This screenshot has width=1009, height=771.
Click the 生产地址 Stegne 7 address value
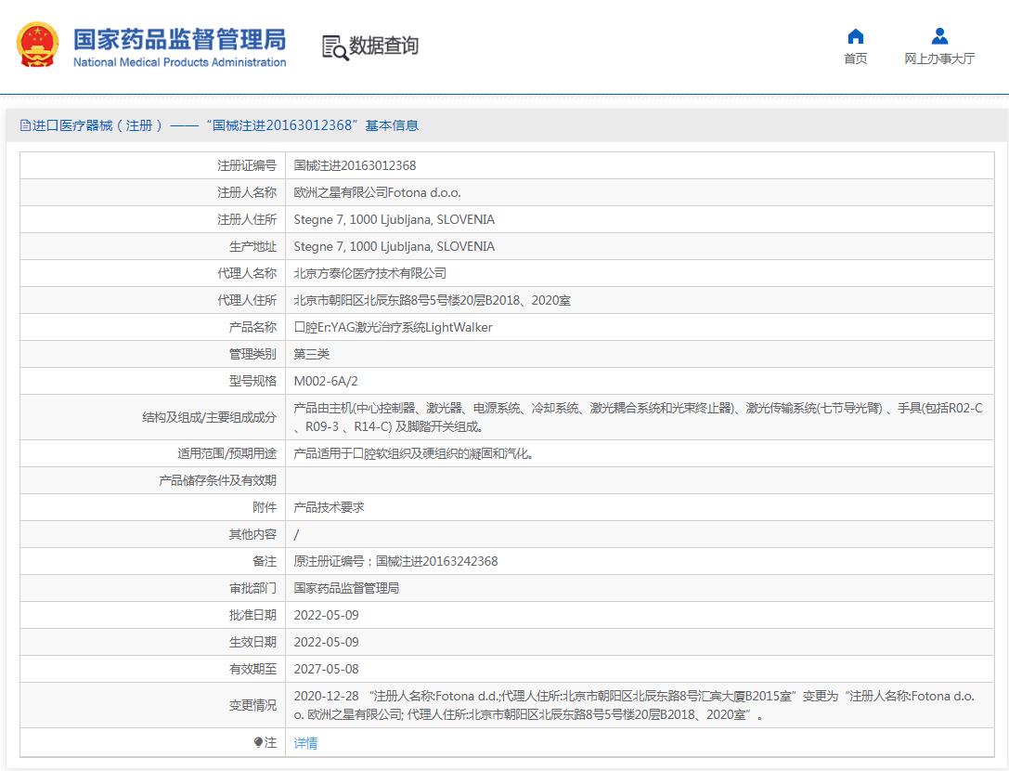tap(394, 247)
